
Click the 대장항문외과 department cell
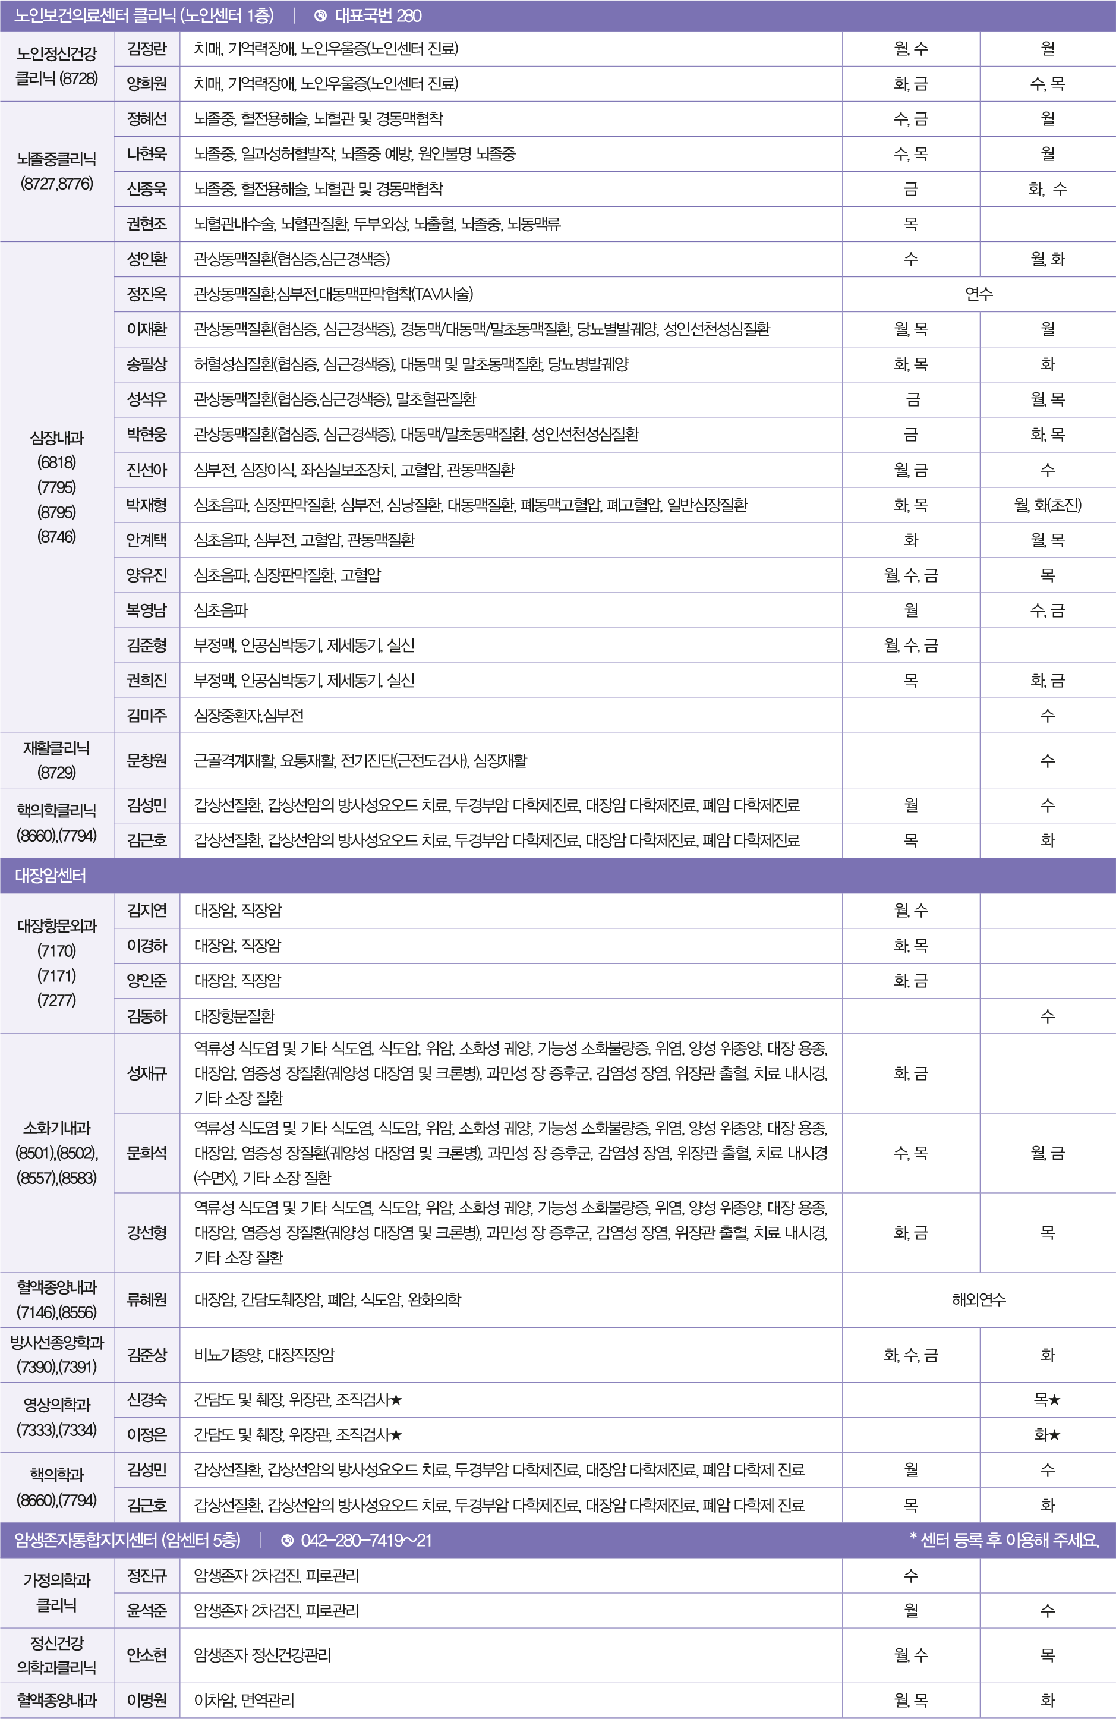point(56,963)
